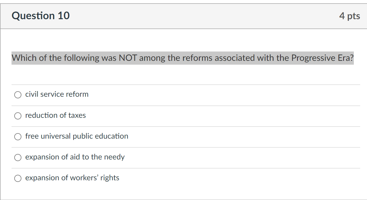The width and height of the screenshot is (367, 200).
Task: Select the 'civil service reform' radio button
Action: pyautogui.click(x=18, y=95)
